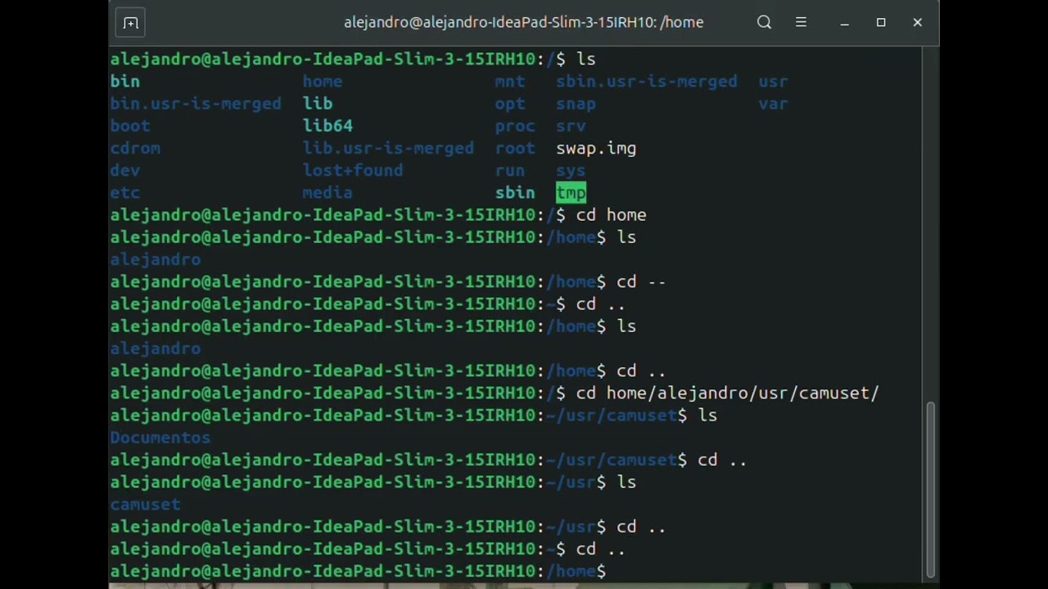
Task: Click 'boot' directory name
Action: [130, 126]
